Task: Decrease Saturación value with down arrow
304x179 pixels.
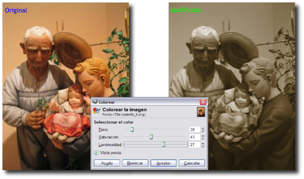Action: [x=203, y=139]
